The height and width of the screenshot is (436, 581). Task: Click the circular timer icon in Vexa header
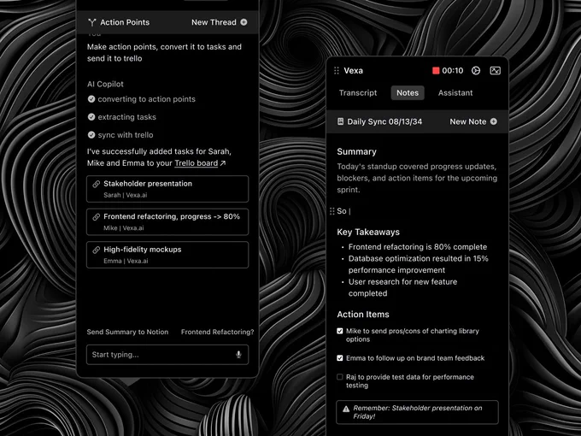(476, 70)
